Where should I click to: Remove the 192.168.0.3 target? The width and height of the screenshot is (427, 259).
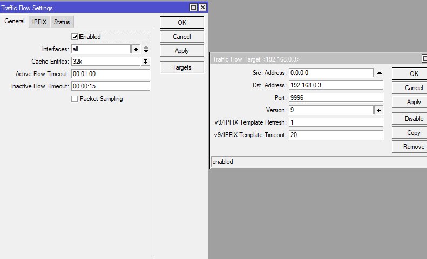(414, 147)
